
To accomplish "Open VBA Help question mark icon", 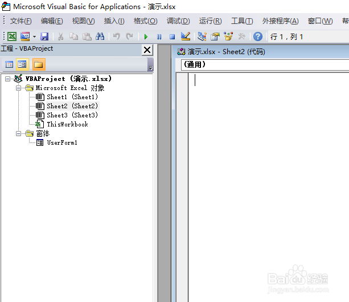I will [x=258, y=36].
